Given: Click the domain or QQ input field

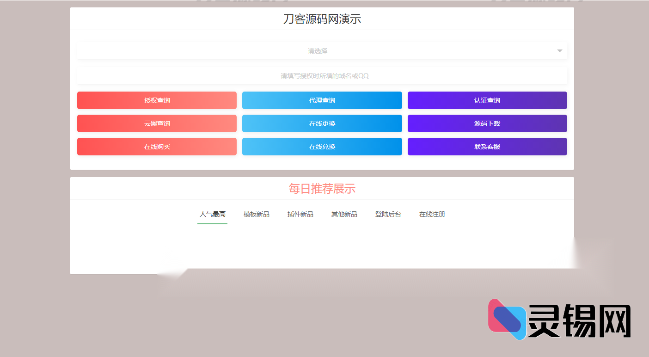Looking at the screenshot, I should (322, 75).
